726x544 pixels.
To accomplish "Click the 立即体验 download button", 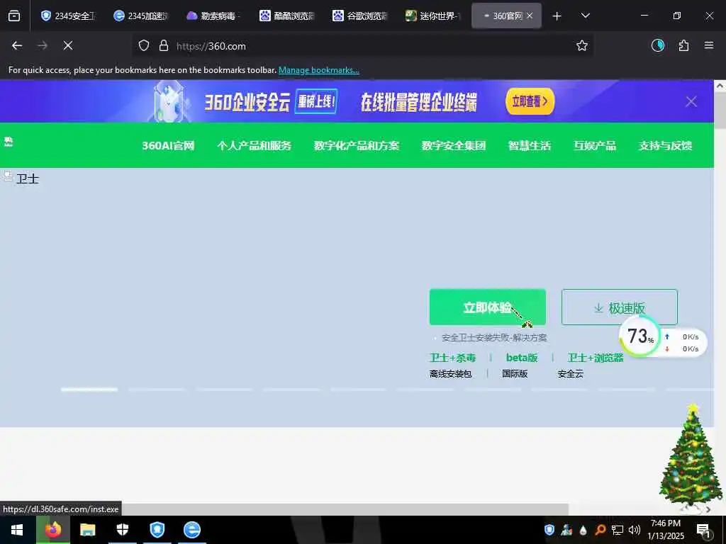I will point(488,307).
